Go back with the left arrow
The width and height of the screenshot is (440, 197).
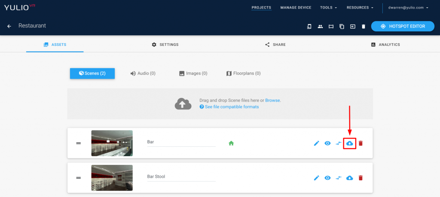9,26
